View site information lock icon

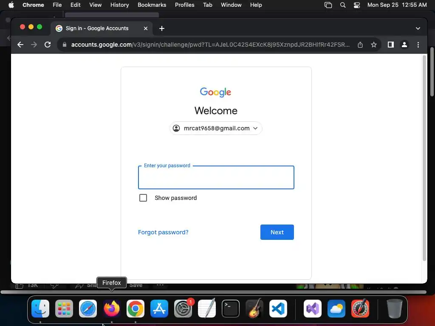(x=65, y=45)
